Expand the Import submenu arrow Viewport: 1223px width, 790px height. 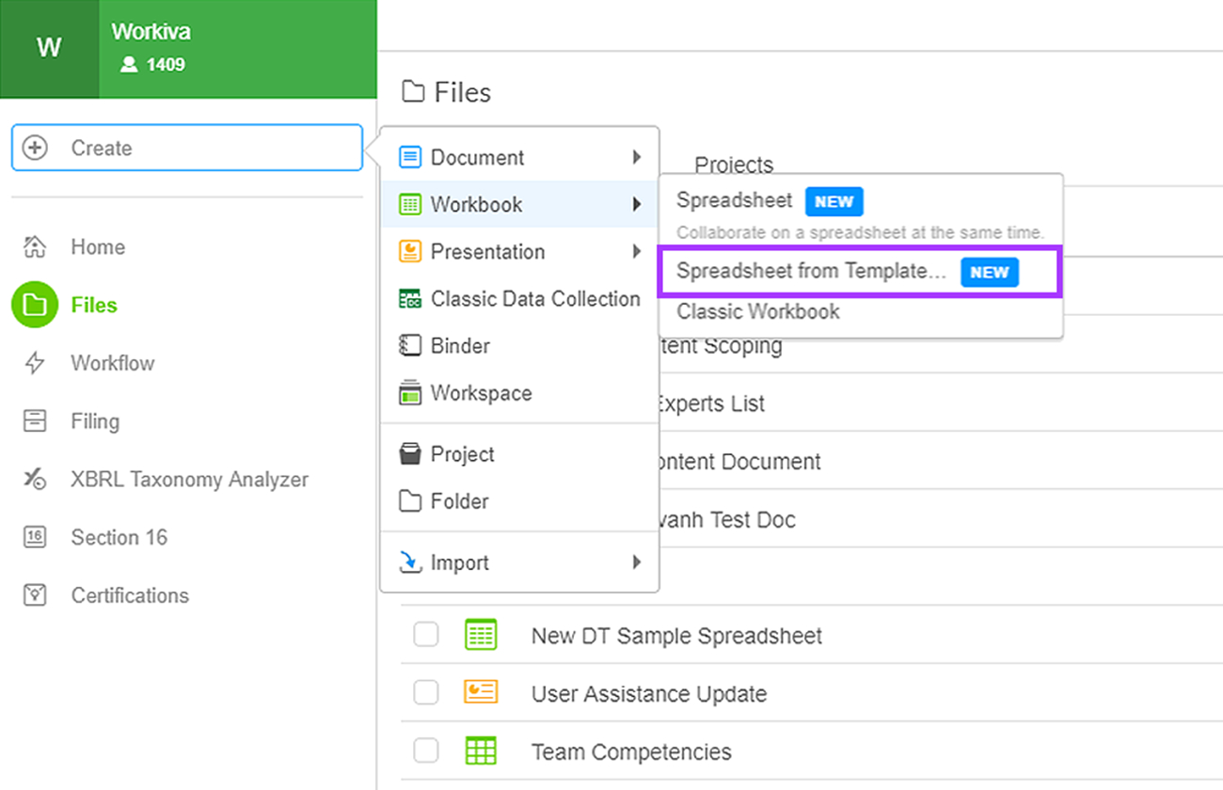click(637, 562)
